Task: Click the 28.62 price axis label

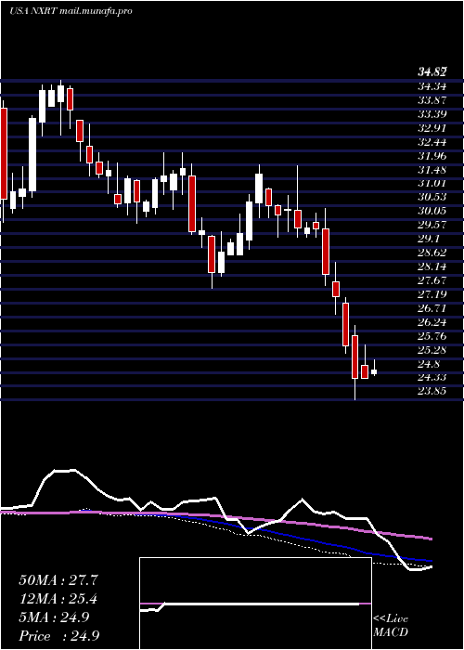Action: click(x=432, y=253)
